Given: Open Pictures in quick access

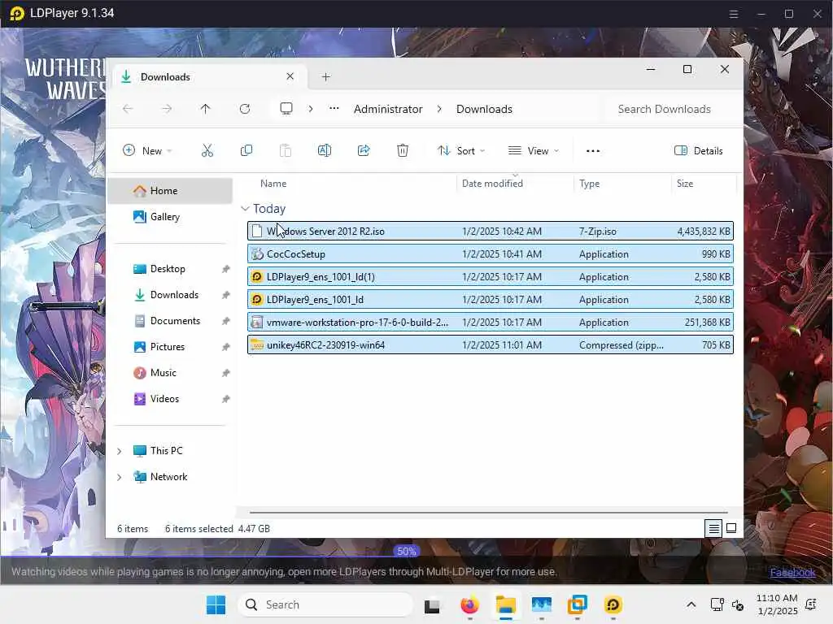Looking at the screenshot, I should pyautogui.click(x=168, y=347).
